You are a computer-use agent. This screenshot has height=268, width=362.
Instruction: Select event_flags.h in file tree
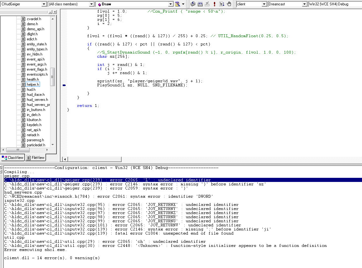click(x=37, y=70)
